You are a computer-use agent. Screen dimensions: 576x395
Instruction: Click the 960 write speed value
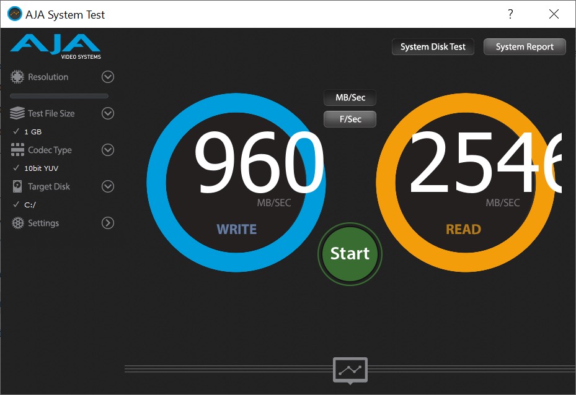click(x=259, y=162)
